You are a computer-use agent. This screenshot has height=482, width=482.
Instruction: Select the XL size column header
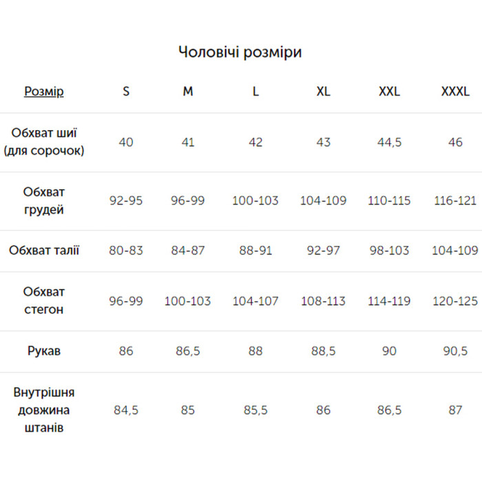(323, 91)
